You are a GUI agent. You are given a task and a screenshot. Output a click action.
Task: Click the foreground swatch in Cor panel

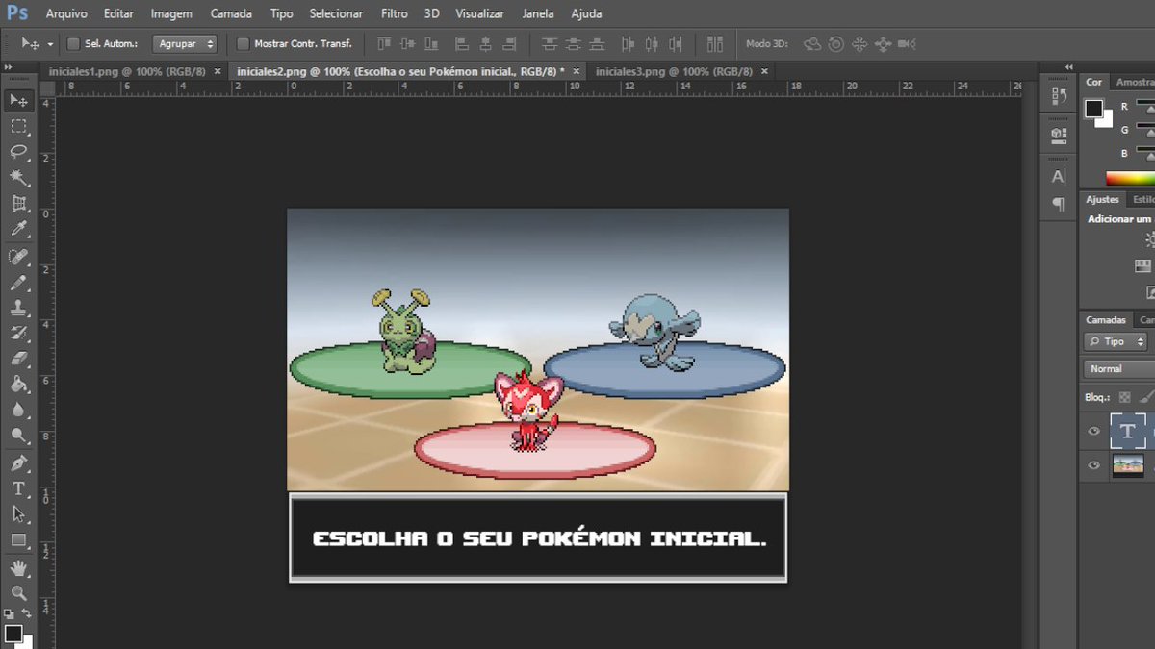tap(1094, 109)
